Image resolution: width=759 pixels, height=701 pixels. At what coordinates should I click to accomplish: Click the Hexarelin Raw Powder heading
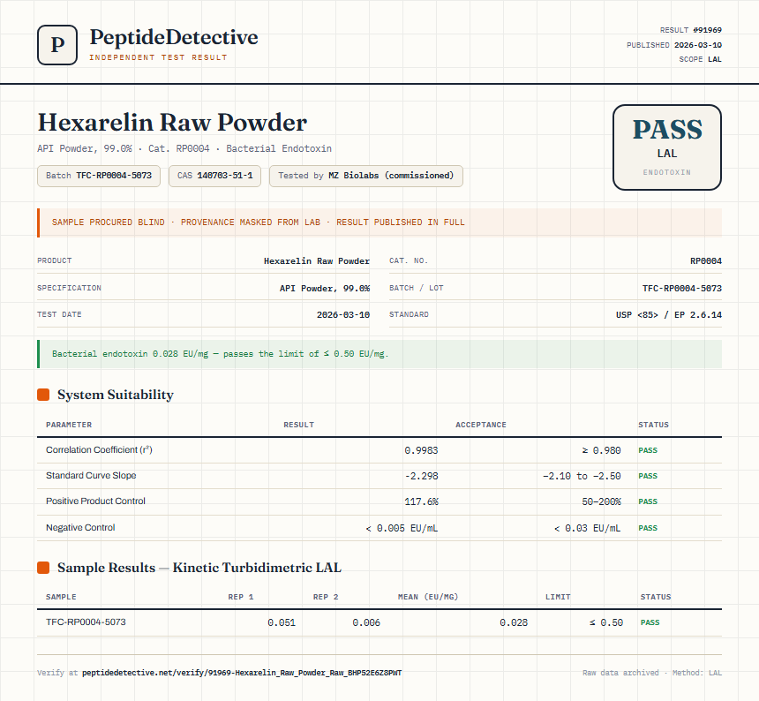click(x=172, y=123)
